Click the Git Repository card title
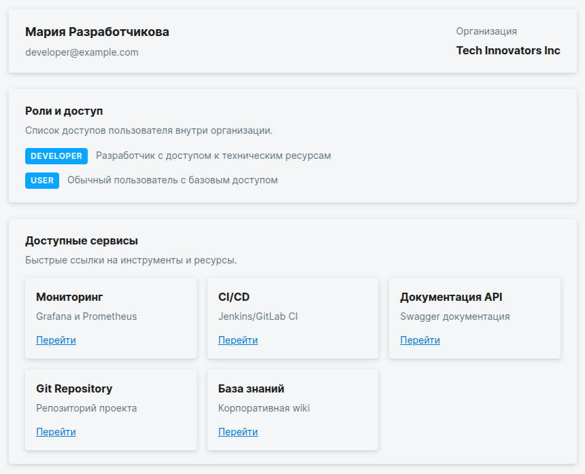585x474 pixels. coord(74,388)
